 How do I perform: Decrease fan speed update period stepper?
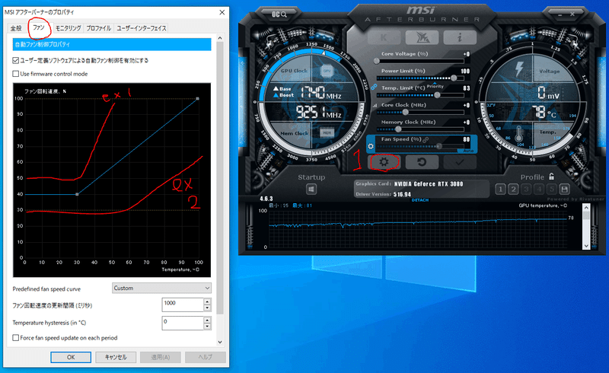pyautogui.click(x=207, y=308)
